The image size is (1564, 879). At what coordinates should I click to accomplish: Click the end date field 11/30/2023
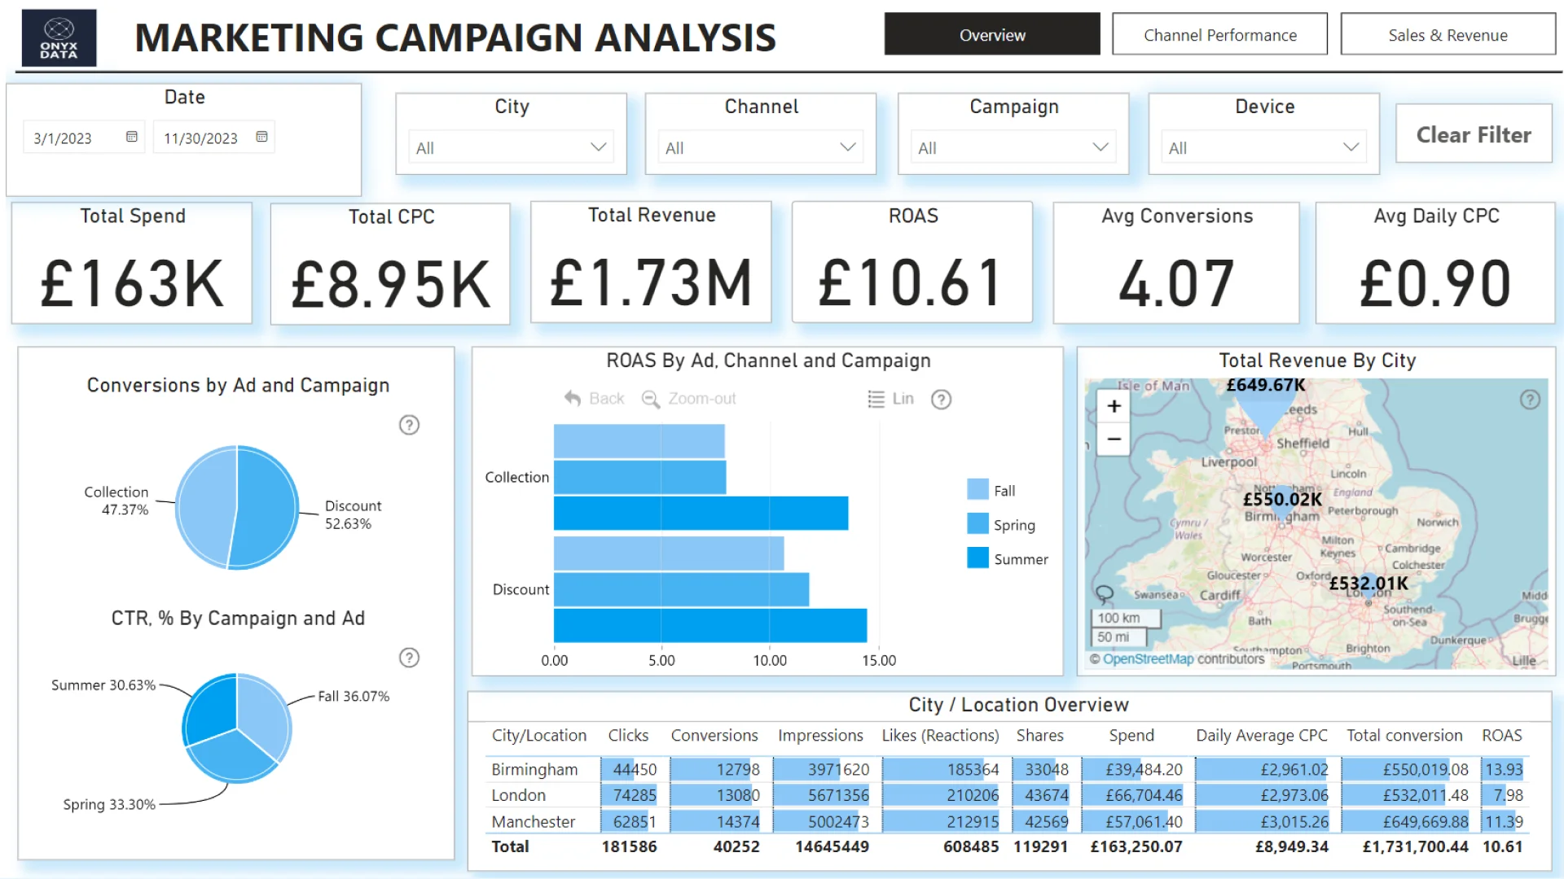[213, 138]
